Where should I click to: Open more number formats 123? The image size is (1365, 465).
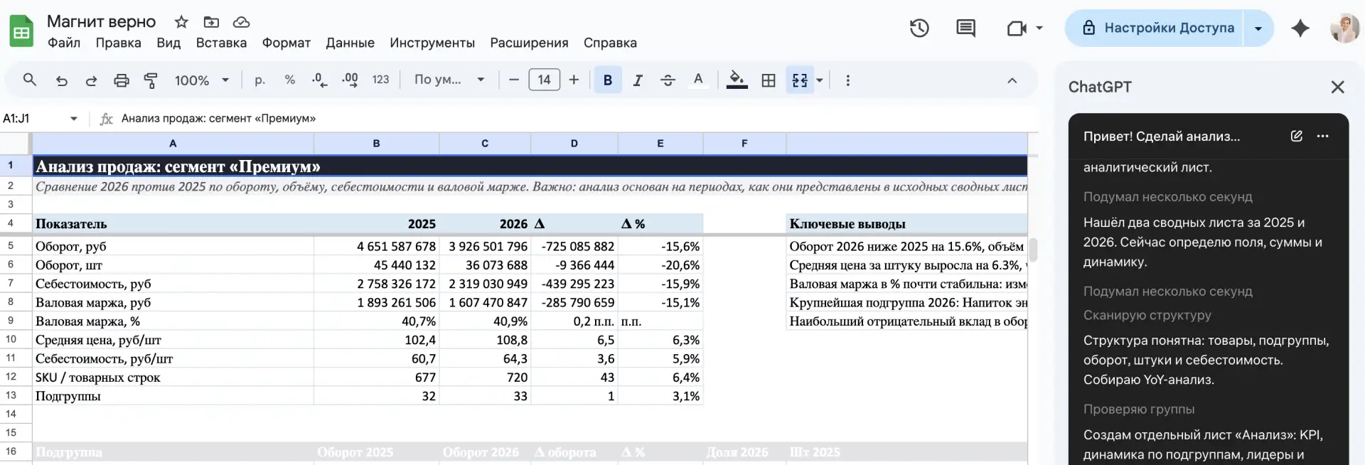tap(380, 80)
